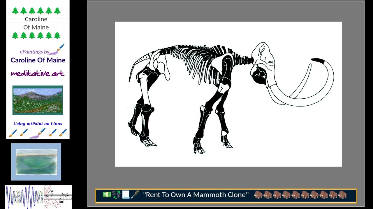This screenshot has width=373, height=209.
Task: Select the "Rent To Own A Mammoth Clone" title
Action: [x=196, y=195]
